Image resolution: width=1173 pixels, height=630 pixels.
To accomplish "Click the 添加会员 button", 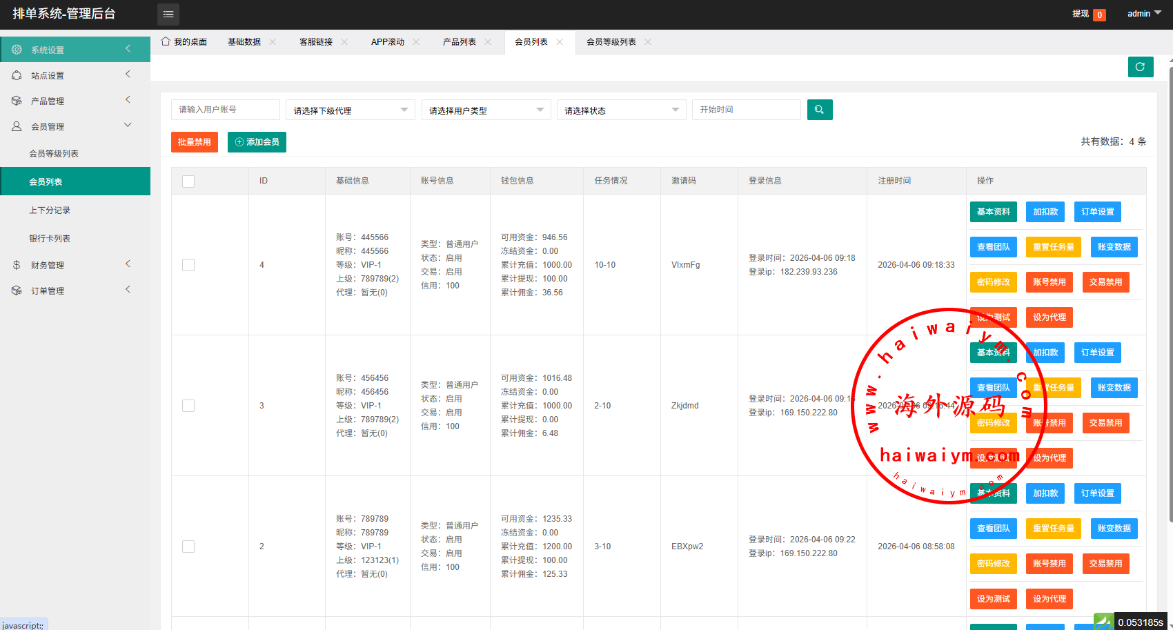I will (257, 142).
